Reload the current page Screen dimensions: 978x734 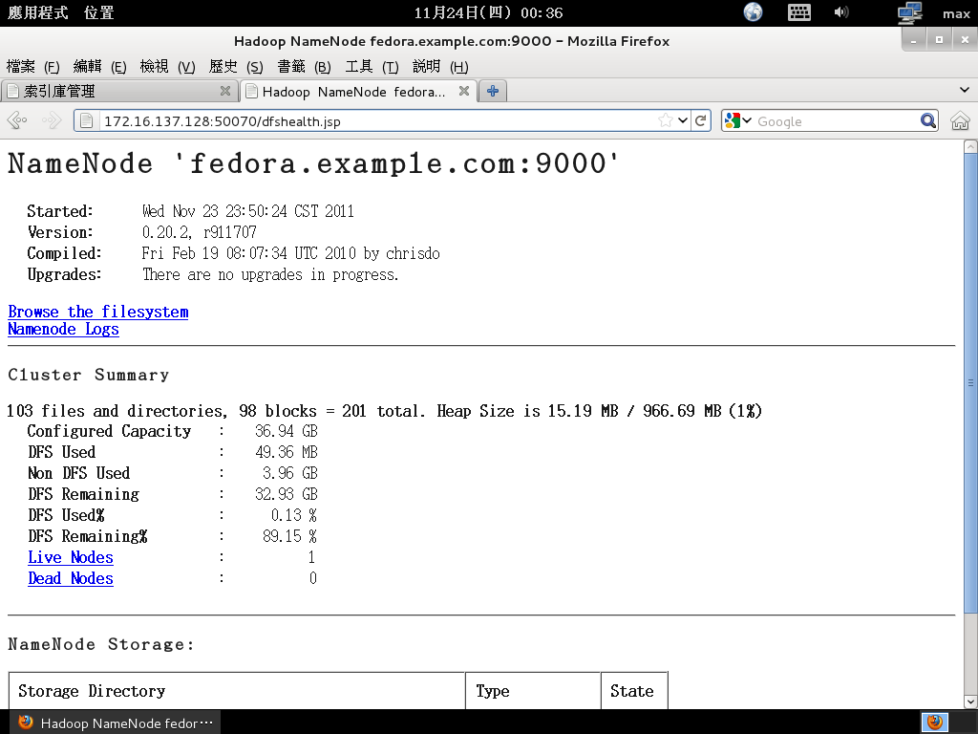click(701, 121)
